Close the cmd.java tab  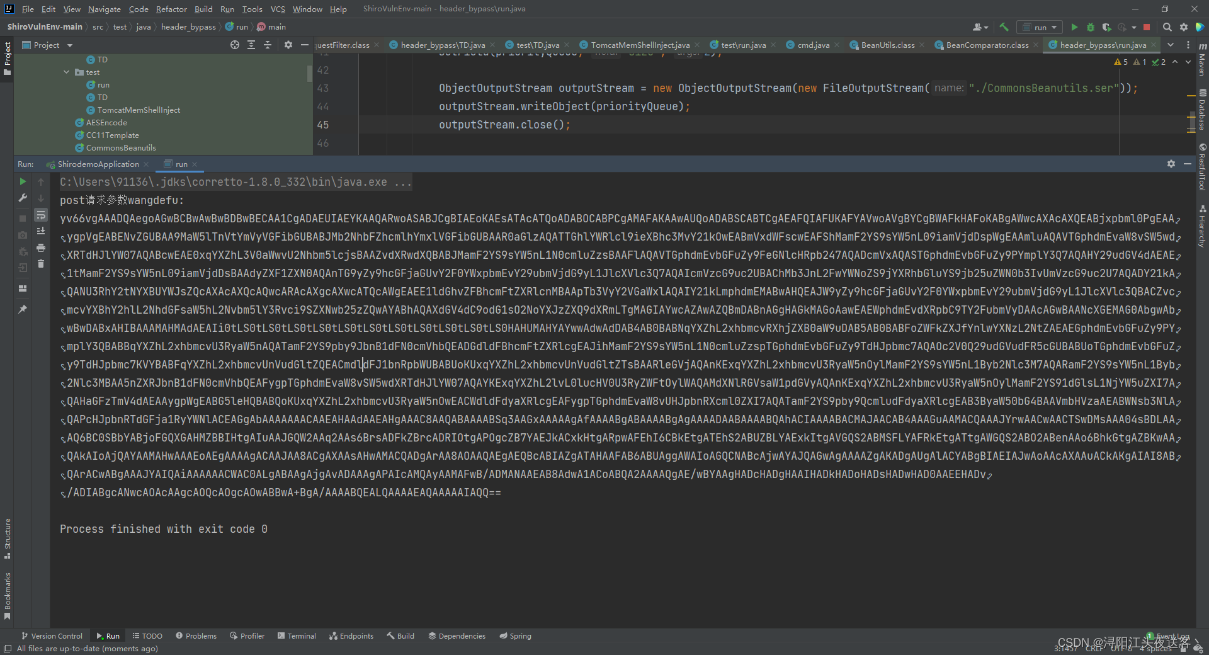coord(836,45)
